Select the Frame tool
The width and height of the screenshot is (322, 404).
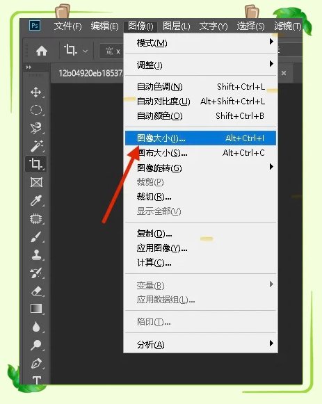coord(36,182)
